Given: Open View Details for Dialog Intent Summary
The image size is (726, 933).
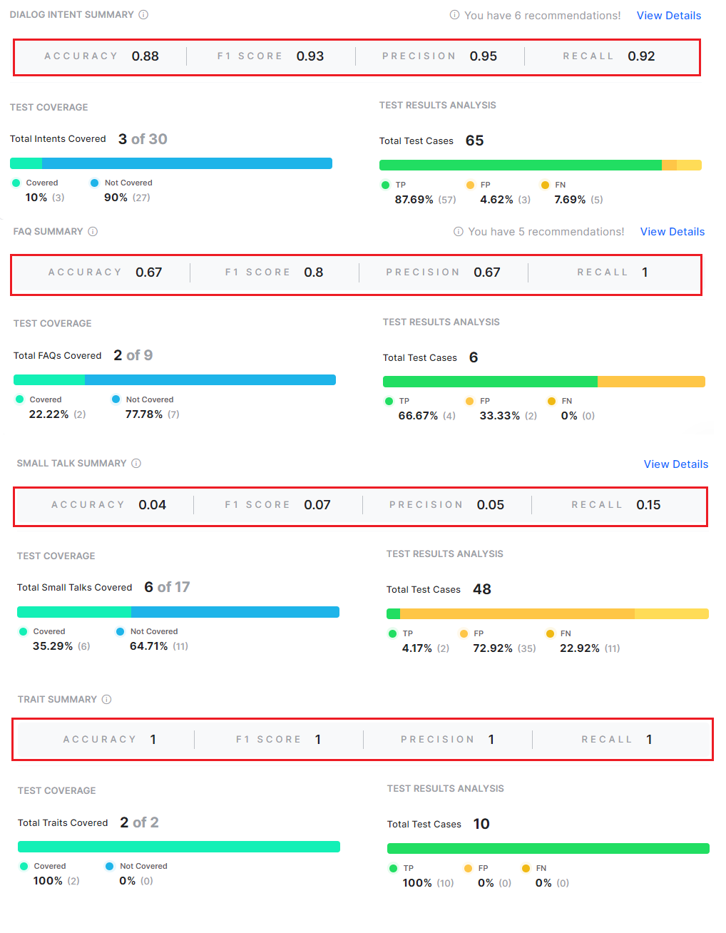Looking at the screenshot, I should [x=668, y=16].
